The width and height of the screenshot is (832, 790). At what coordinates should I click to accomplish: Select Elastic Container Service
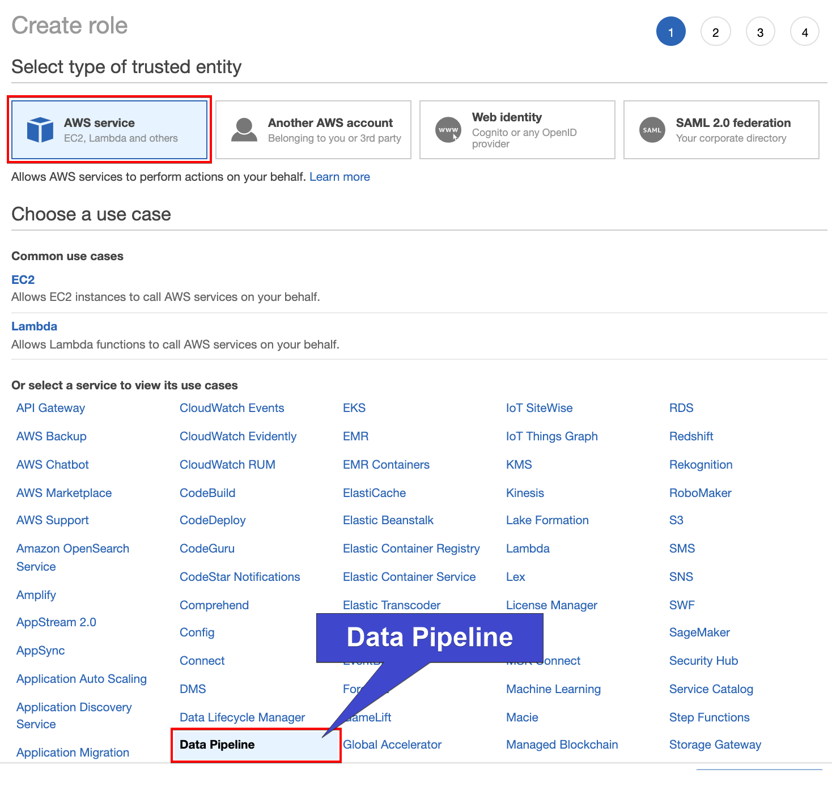coord(409,577)
